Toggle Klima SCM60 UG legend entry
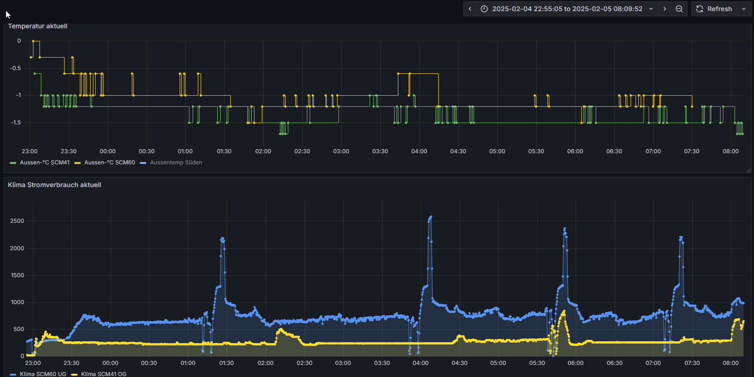Viewport: 754px width, 377px height. tap(43, 374)
